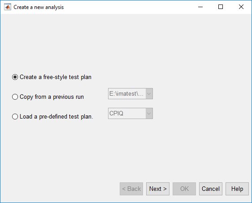This screenshot has width=252, height=203.
Task: Maximize the Create a new analysis dialog
Action: tap(221, 7)
